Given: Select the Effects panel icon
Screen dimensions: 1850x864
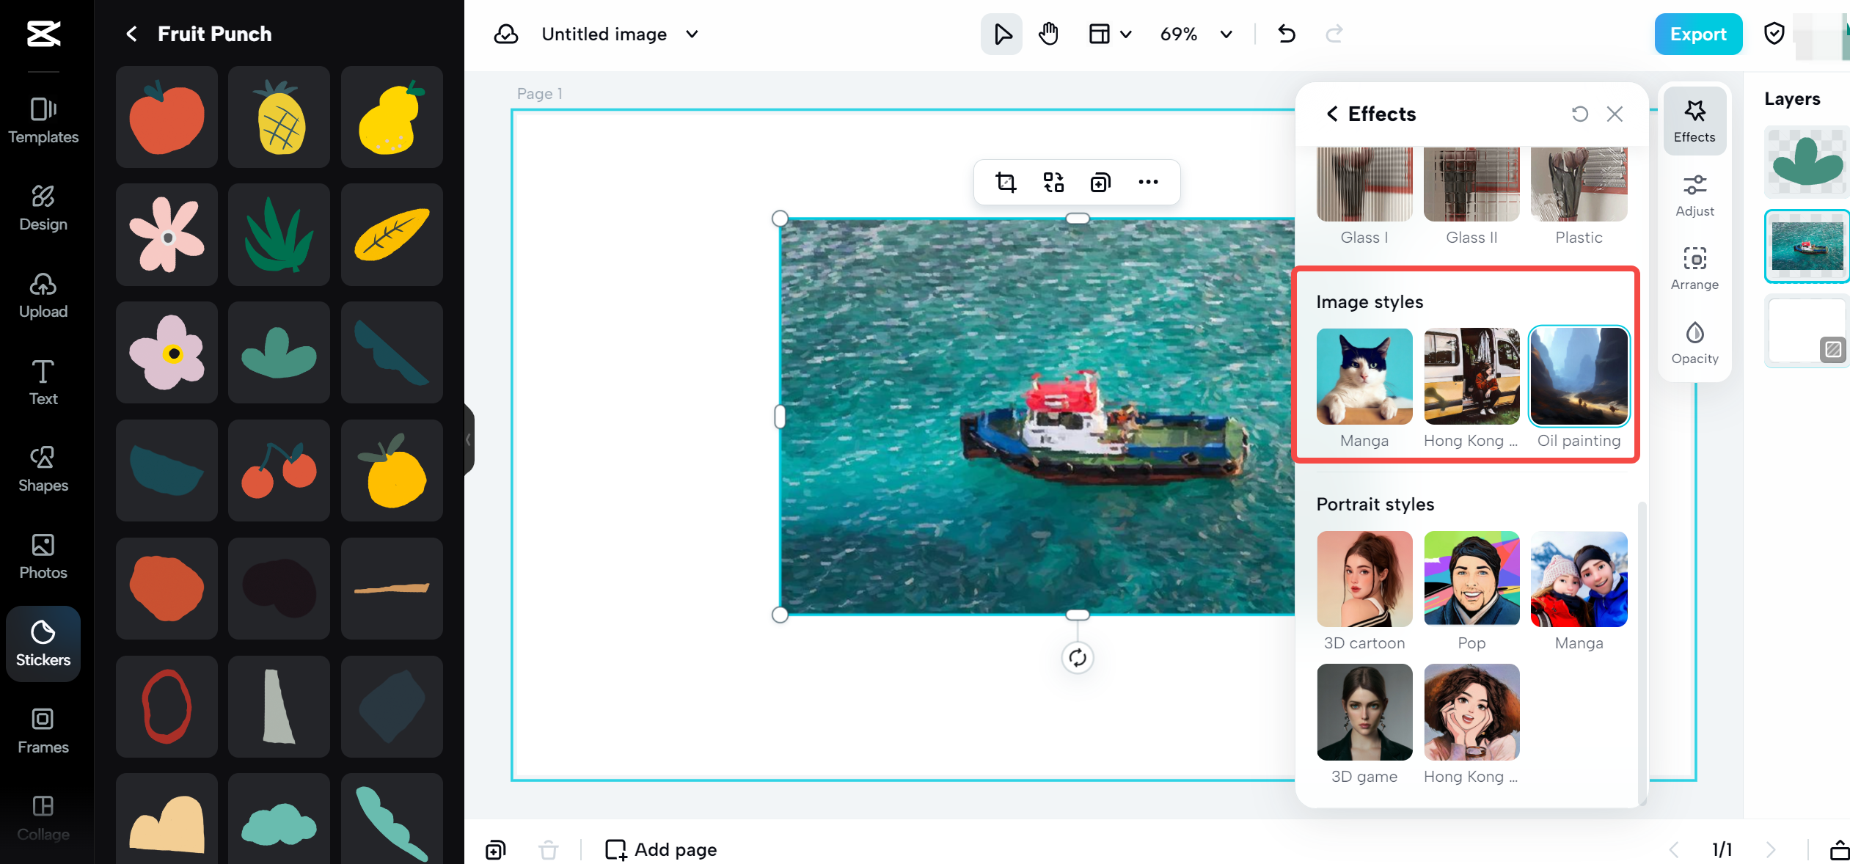Looking at the screenshot, I should pos(1694,118).
